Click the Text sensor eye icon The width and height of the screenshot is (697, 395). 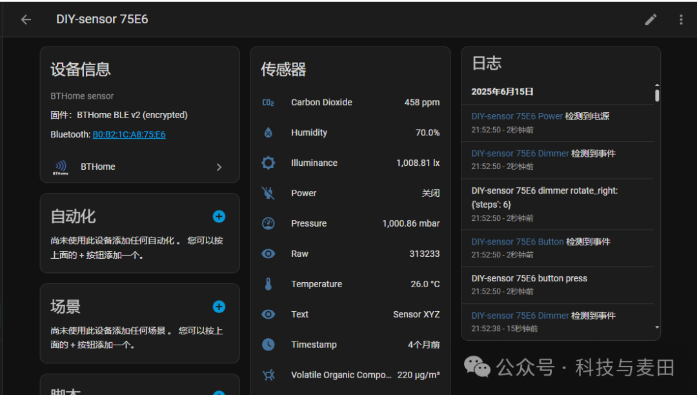(268, 314)
